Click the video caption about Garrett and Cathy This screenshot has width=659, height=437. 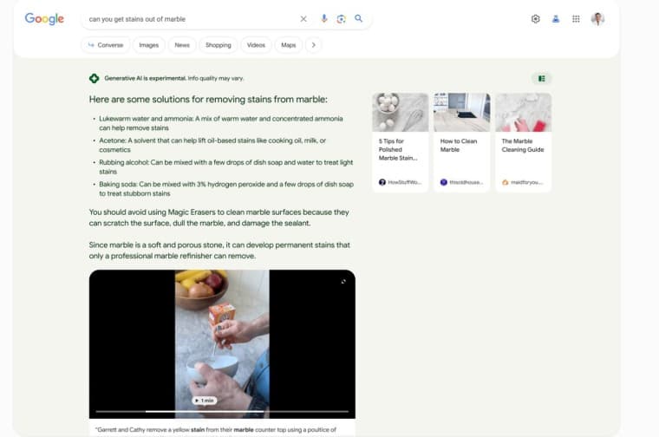[x=216, y=430]
